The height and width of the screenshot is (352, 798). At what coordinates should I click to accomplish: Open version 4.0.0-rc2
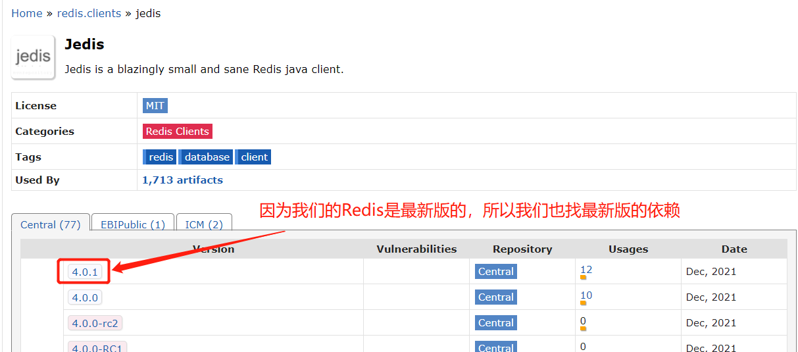pyautogui.click(x=95, y=323)
